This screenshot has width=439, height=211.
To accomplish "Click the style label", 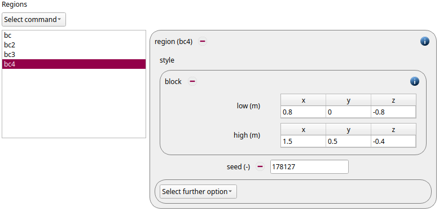I will point(167,60).
